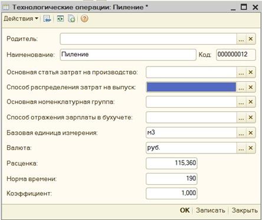Open the picker for Валюта
This screenshot has width=262, height=220.
(241, 148)
